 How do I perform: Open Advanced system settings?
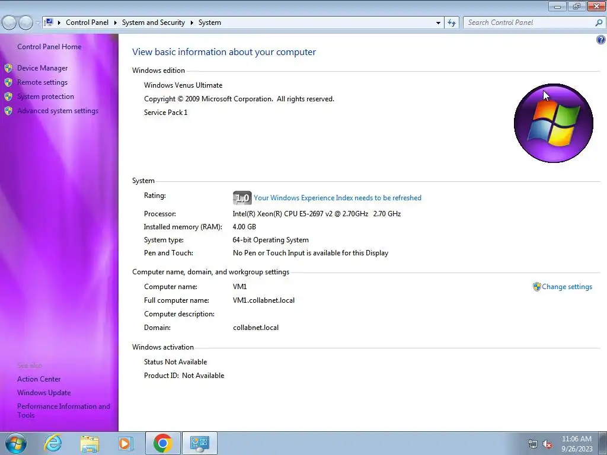(x=57, y=111)
